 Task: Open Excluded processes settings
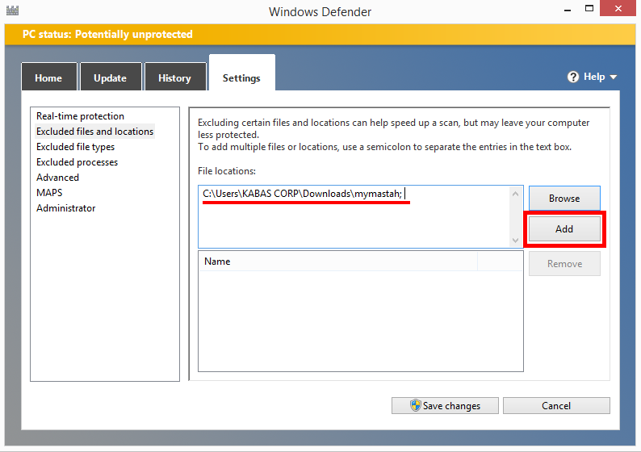pos(78,162)
